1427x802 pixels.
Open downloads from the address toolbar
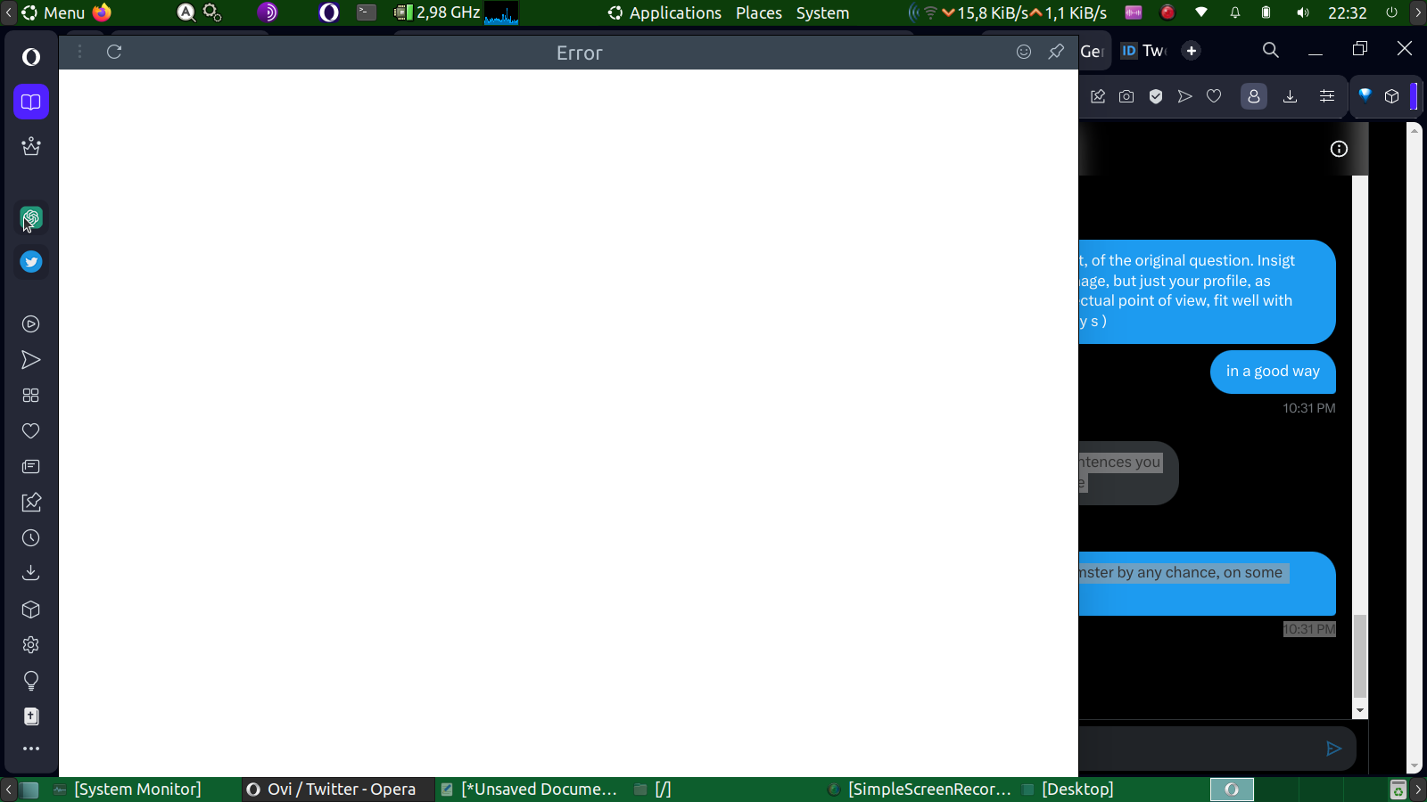pyautogui.click(x=1290, y=96)
